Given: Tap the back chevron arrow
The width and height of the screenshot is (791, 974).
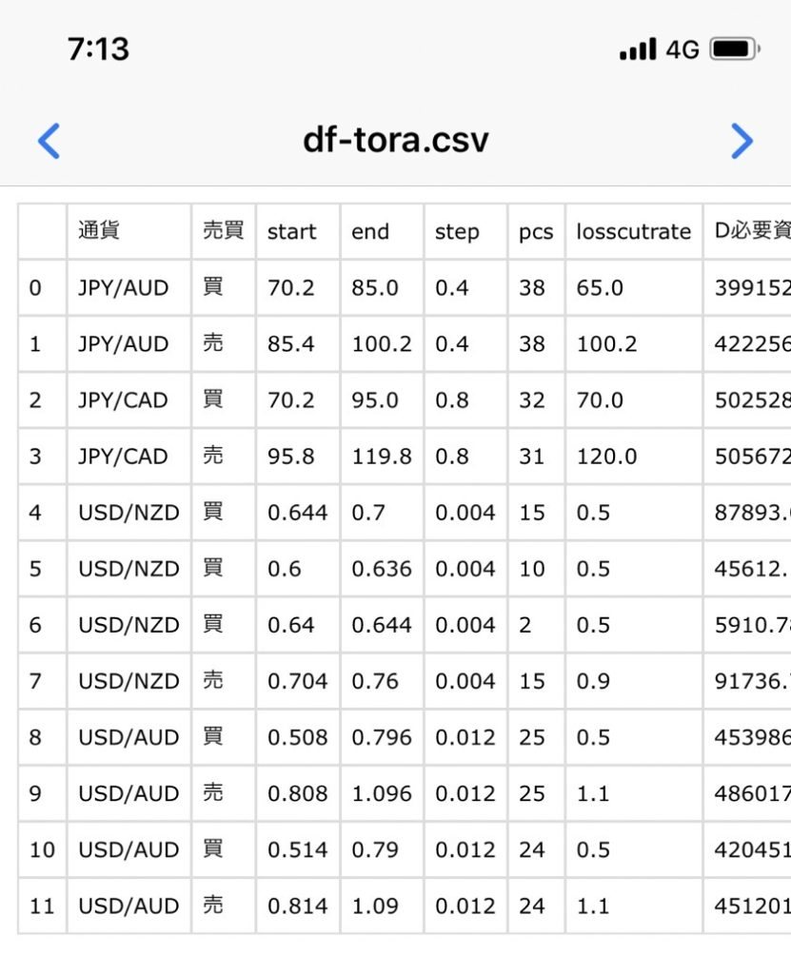Looking at the screenshot, I should (x=49, y=141).
